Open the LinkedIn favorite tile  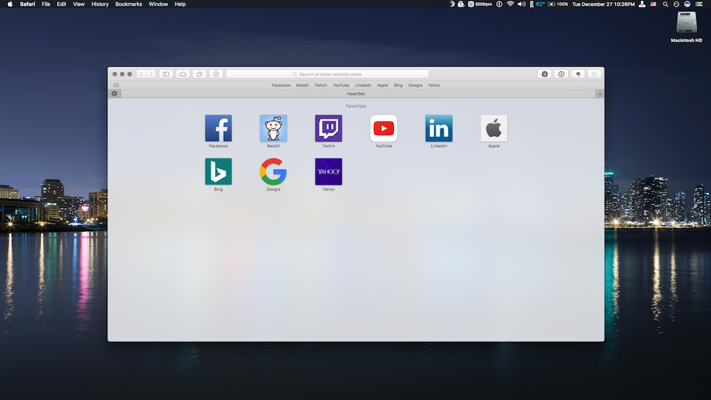[x=439, y=131]
